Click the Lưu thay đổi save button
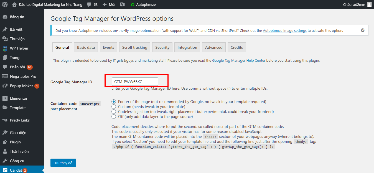 [63, 163]
